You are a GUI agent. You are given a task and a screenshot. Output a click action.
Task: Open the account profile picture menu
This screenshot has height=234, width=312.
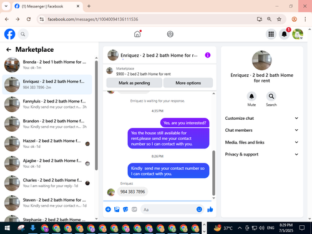298,34
